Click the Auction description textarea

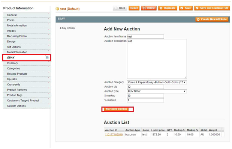click(x=157, y=59)
